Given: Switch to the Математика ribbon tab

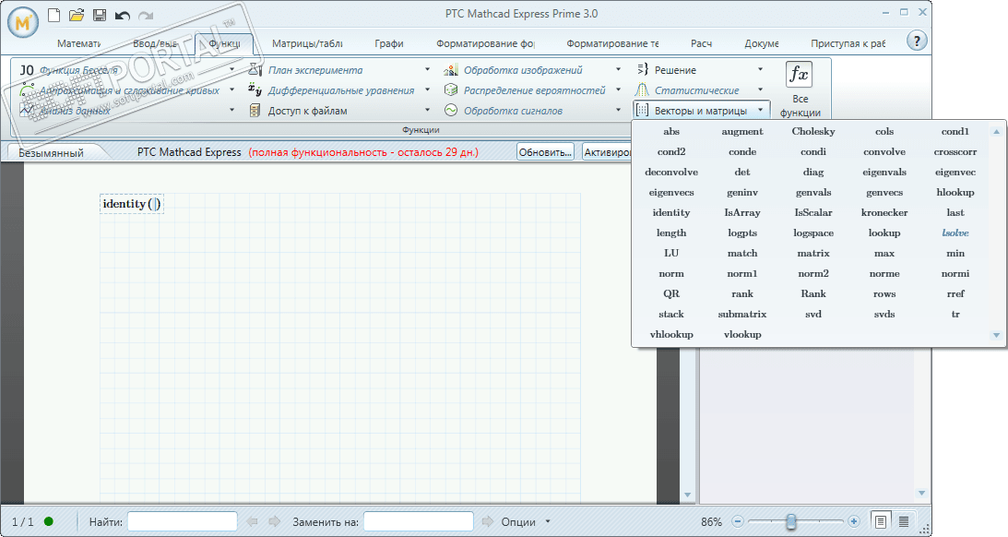Looking at the screenshot, I should point(79,43).
